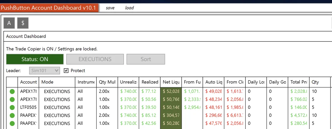The image size is (332, 129).
Task: Click highlighted Net Liquidation cell in first row
Action: tap(171, 91)
